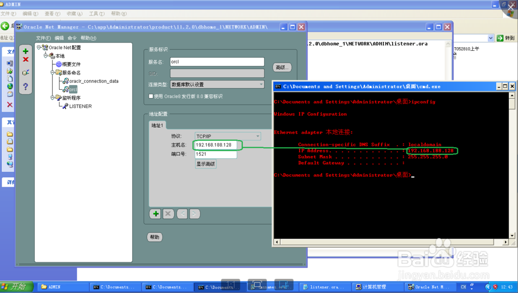Click the scroll up arrow in the listener.ora window

tap(448, 44)
